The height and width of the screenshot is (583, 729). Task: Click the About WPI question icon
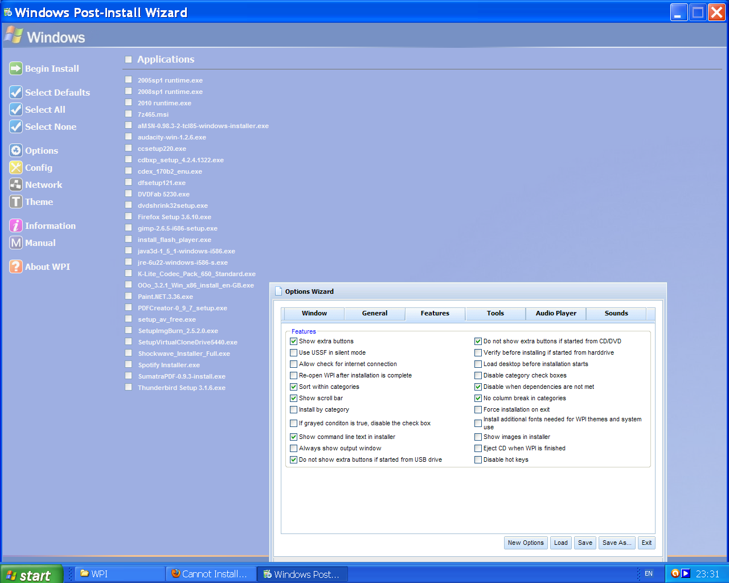click(16, 266)
